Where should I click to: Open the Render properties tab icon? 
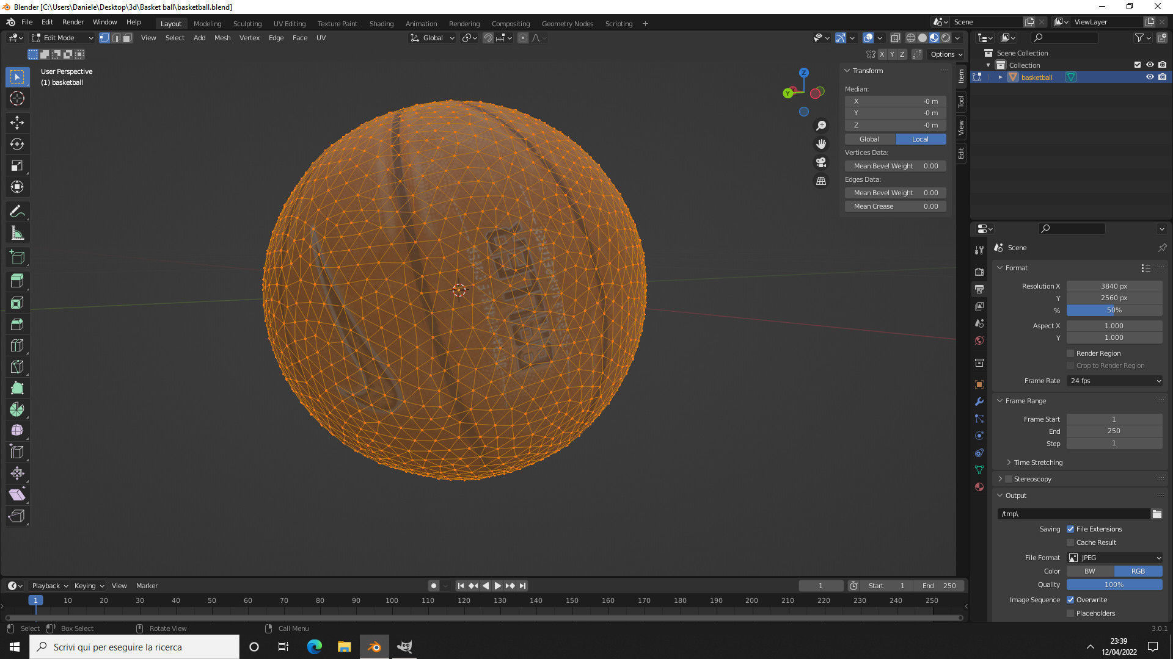(979, 272)
